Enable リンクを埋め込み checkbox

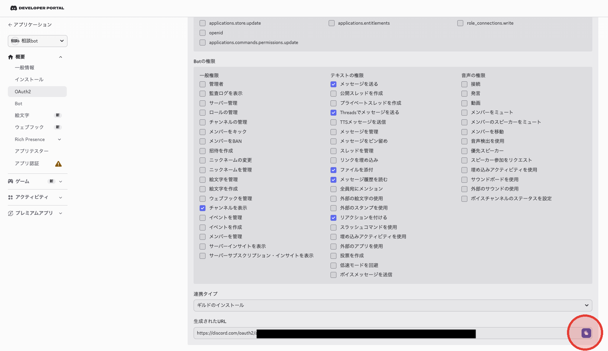click(x=333, y=160)
